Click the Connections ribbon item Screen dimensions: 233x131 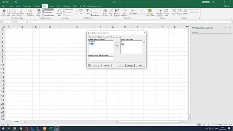pyautogui.click(x=68, y=10)
